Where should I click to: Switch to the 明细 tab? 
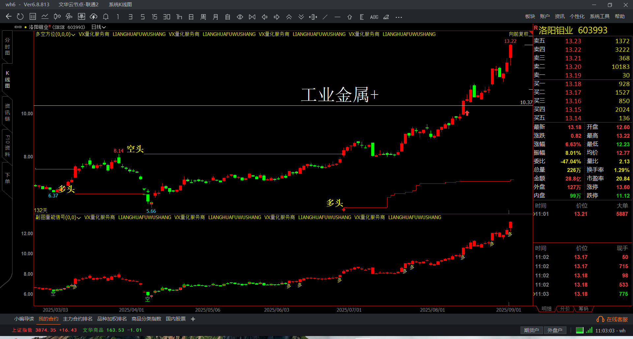coord(546,309)
